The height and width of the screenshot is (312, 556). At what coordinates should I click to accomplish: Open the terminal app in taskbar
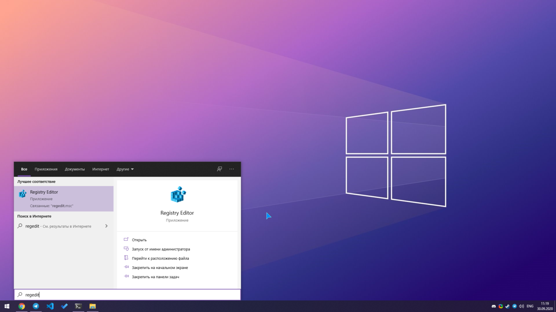[78, 306]
